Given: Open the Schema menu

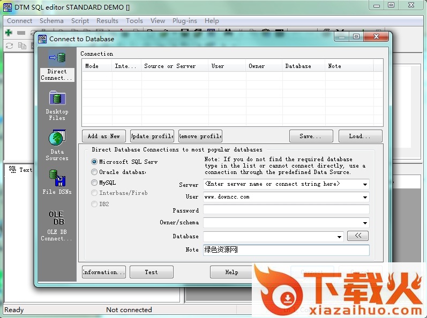Looking at the screenshot, I should 51,21.
